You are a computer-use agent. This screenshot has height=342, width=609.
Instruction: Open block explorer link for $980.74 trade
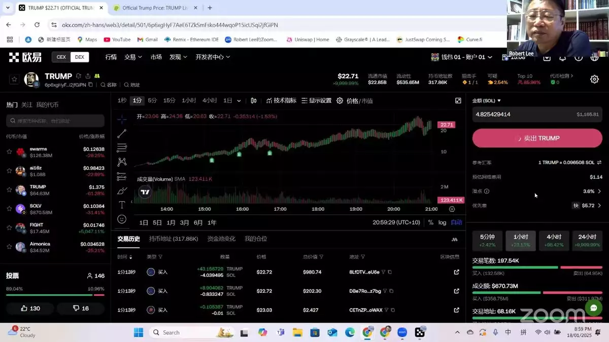pyautogui.click(x=456, y=272)
